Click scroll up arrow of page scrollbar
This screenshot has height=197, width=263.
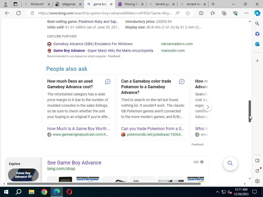coord(250,21)
